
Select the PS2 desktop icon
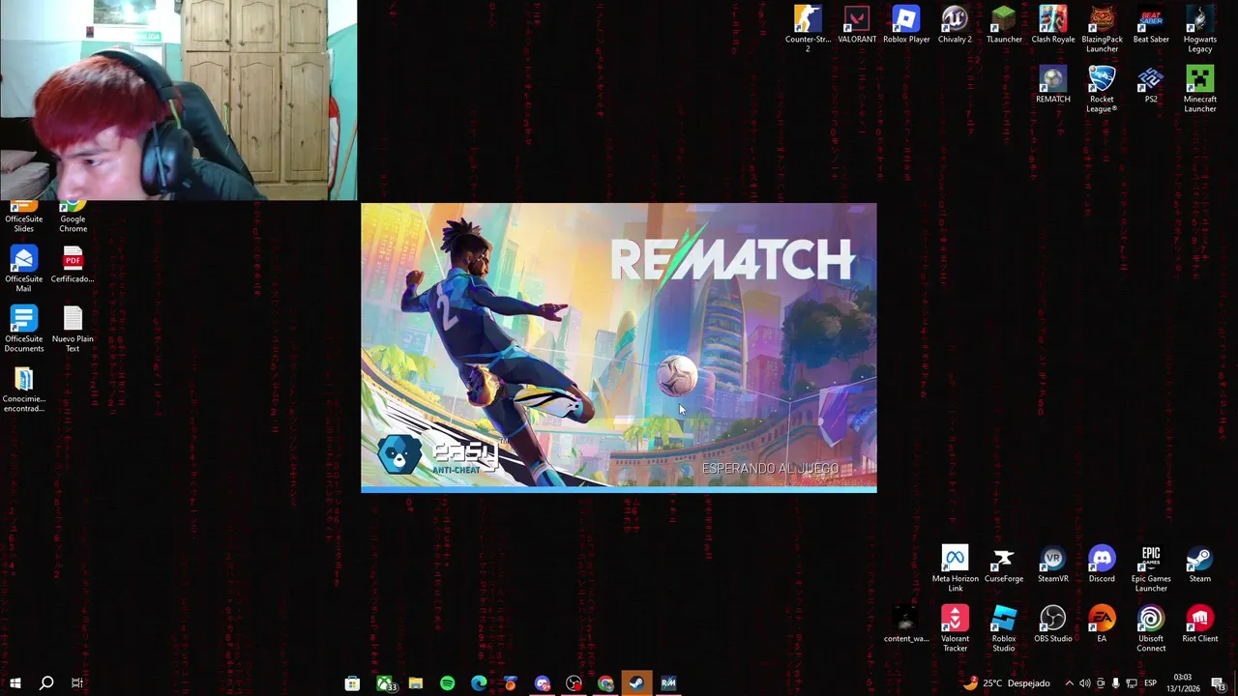tap(1151, 85)
